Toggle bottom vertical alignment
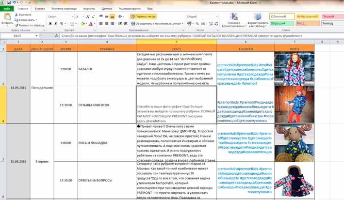Screen dimensions: 344x200 click(x=112, y=16)
